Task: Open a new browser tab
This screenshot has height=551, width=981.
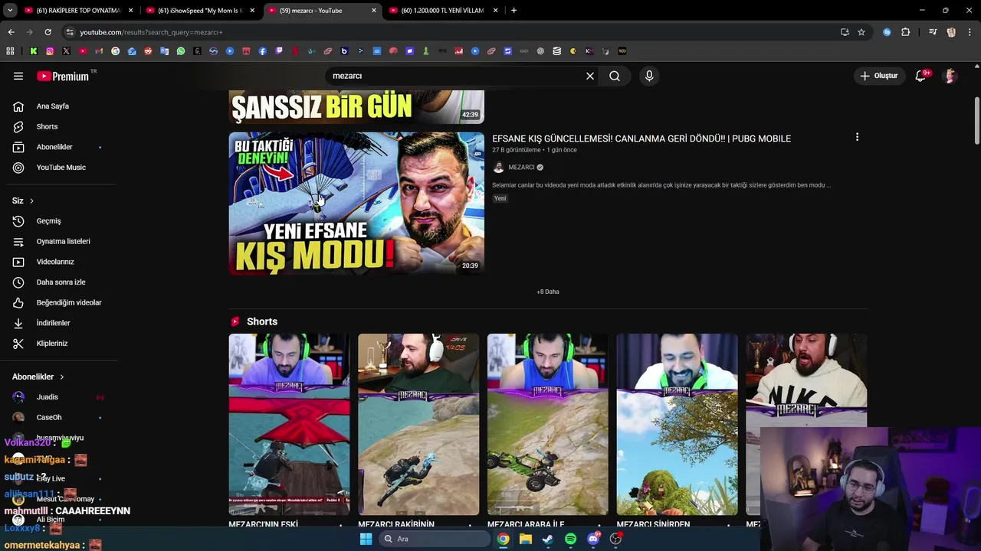Action: [x=513, y=10]
